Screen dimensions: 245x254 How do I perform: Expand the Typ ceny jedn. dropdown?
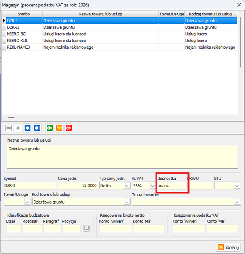(126, 186)
